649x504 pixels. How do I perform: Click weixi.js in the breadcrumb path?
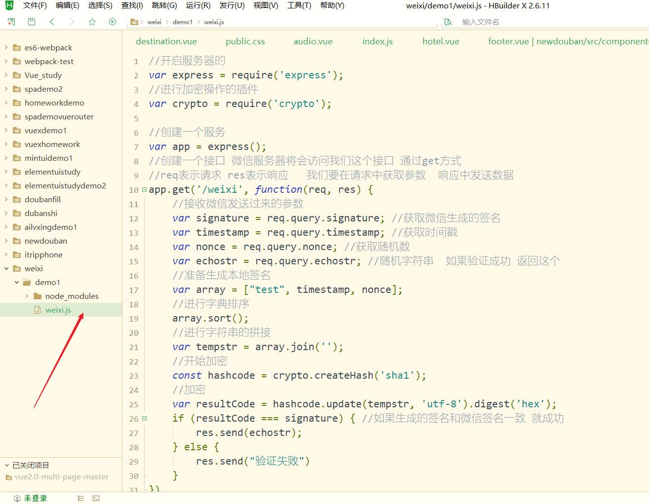(214, 22)
